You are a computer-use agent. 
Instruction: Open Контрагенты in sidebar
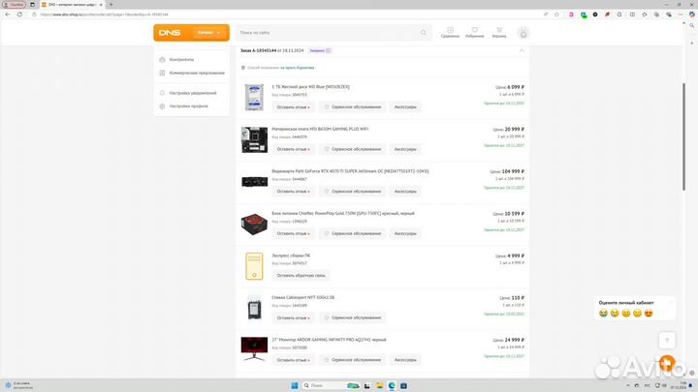[x=181, y=60]
